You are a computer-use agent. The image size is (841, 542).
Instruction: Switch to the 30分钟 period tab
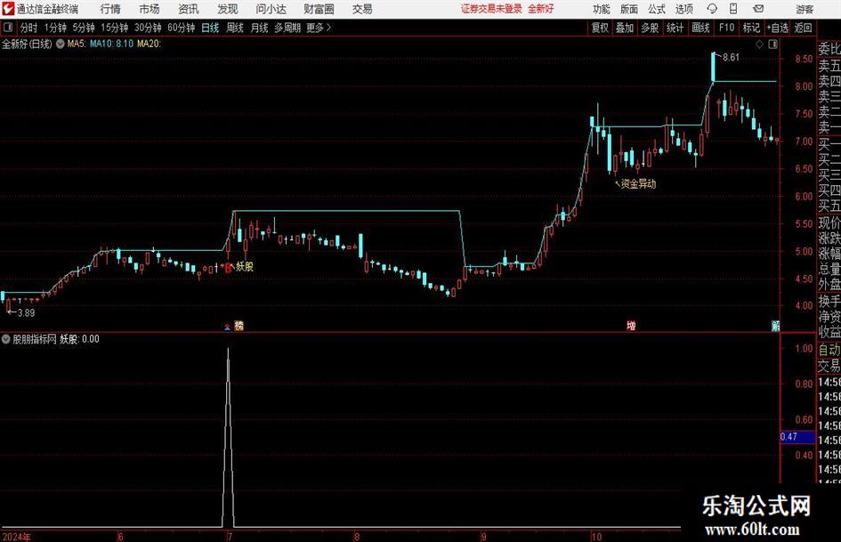tap(148, 28)
